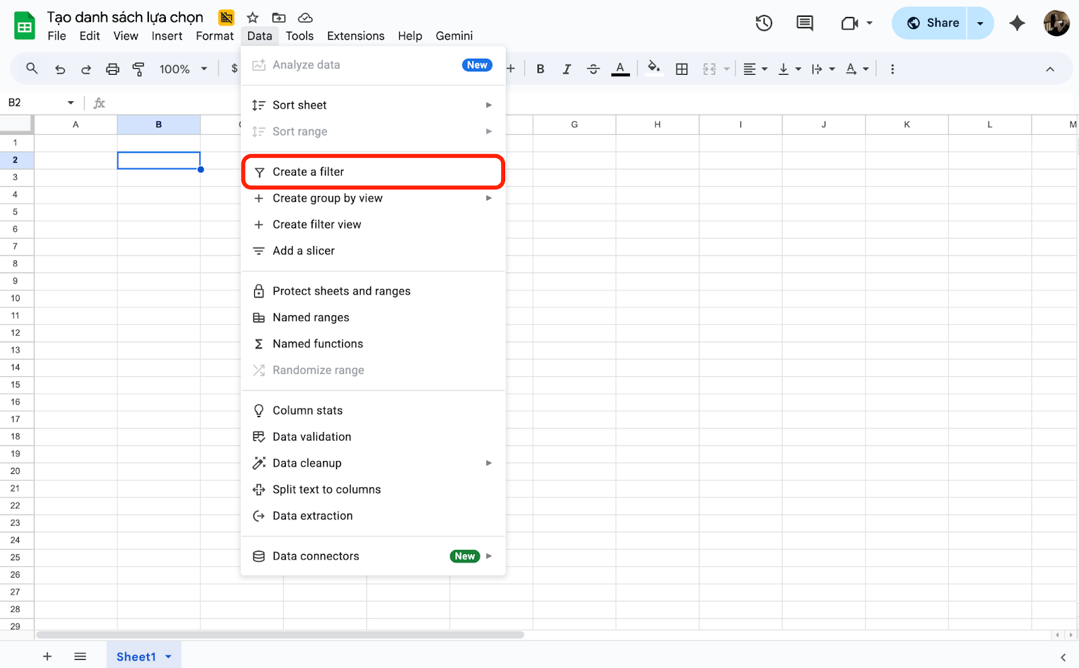1079x668 pixels.
Task: Toggle italic text formatting
Action: 566,69
